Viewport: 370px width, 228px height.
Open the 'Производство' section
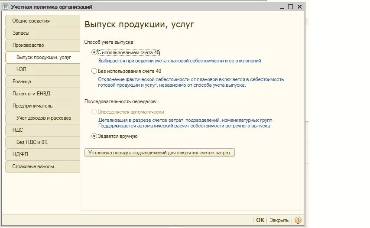(x=43, y=45)
